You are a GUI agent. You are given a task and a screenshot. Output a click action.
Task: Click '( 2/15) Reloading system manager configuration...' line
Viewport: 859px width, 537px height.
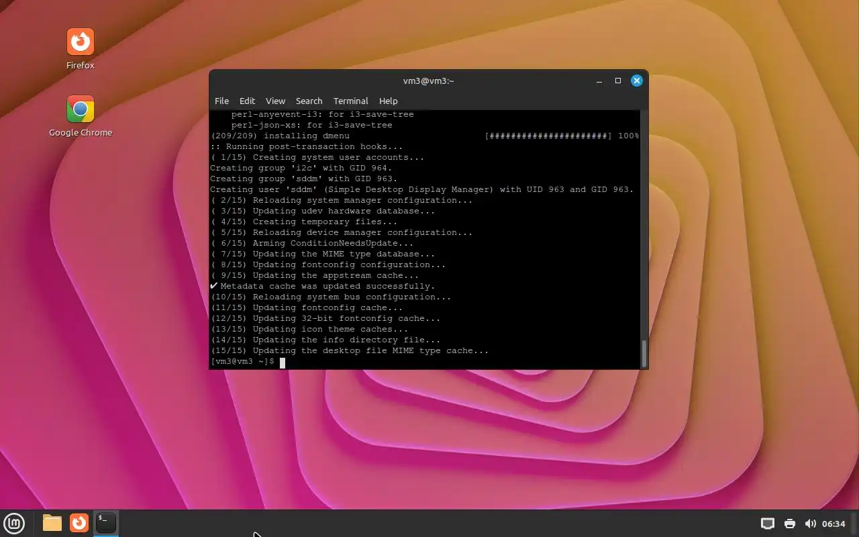click(x=342, y=201)
